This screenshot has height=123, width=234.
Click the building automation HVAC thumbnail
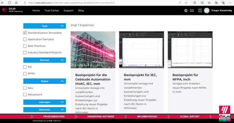click(93, 50)
